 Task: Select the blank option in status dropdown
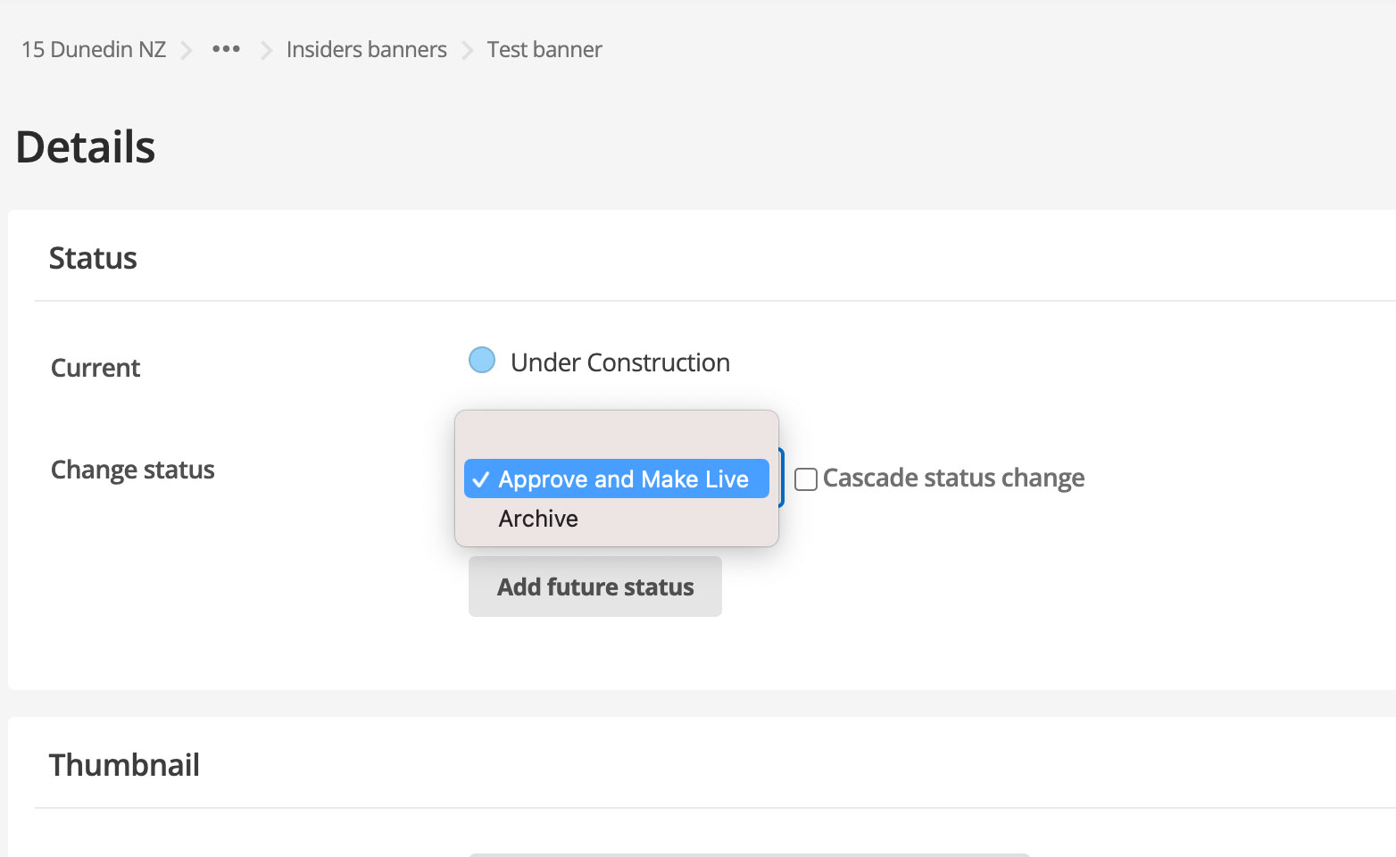(x=617, y=440)
